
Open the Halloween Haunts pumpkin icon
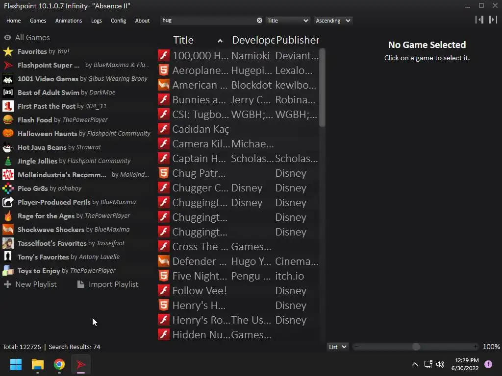coord(8,133)
